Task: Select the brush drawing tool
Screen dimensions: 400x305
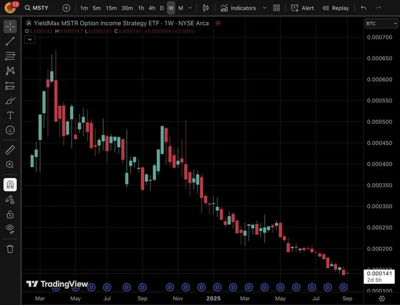Action: tap(10, 101)
